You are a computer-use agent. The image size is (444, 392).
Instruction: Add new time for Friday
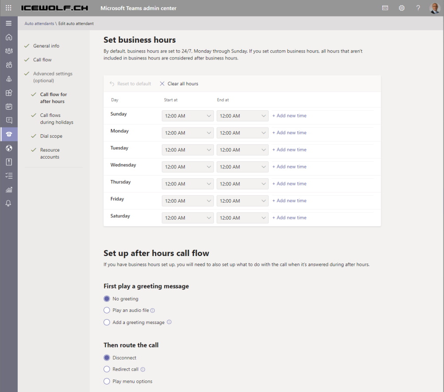[289, 201]
